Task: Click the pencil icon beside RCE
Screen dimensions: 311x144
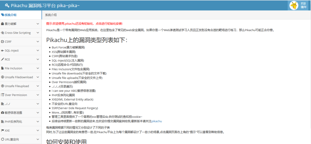Action: [2, 59]
